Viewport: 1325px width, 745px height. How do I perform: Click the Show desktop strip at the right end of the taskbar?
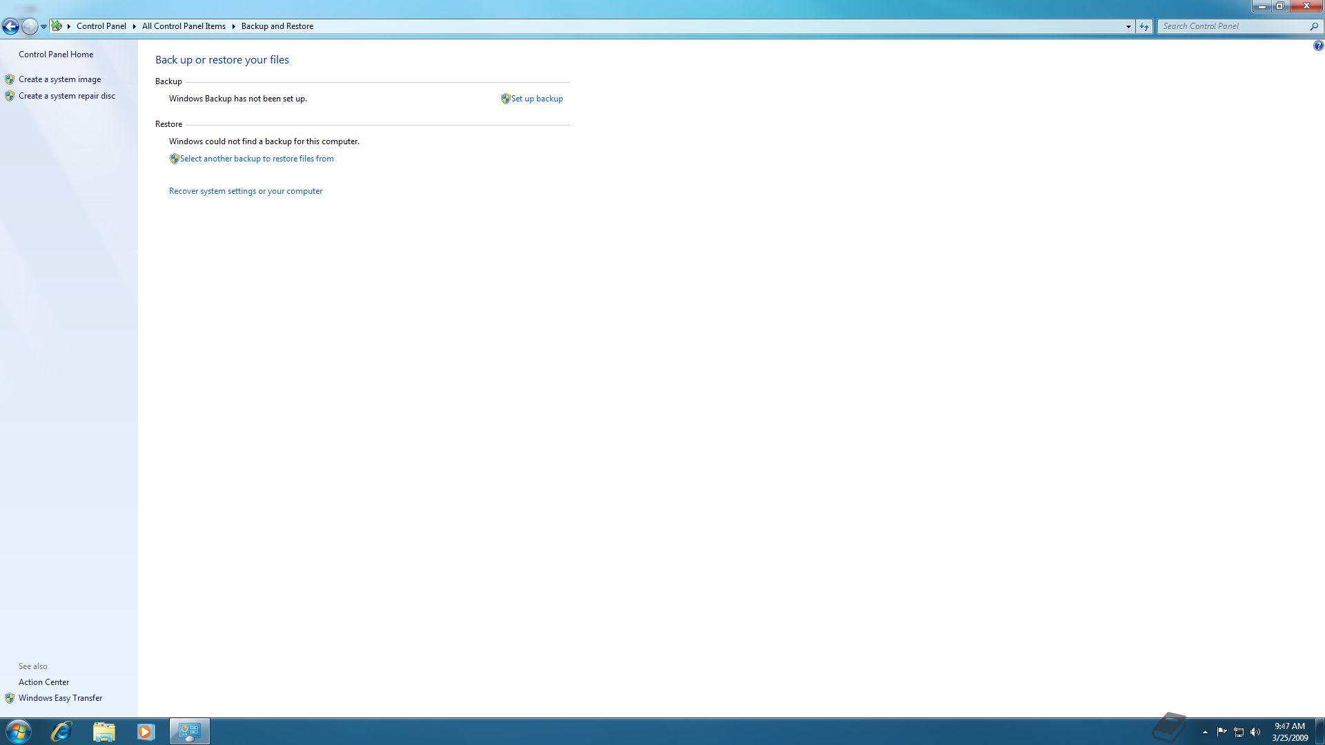1319,731
